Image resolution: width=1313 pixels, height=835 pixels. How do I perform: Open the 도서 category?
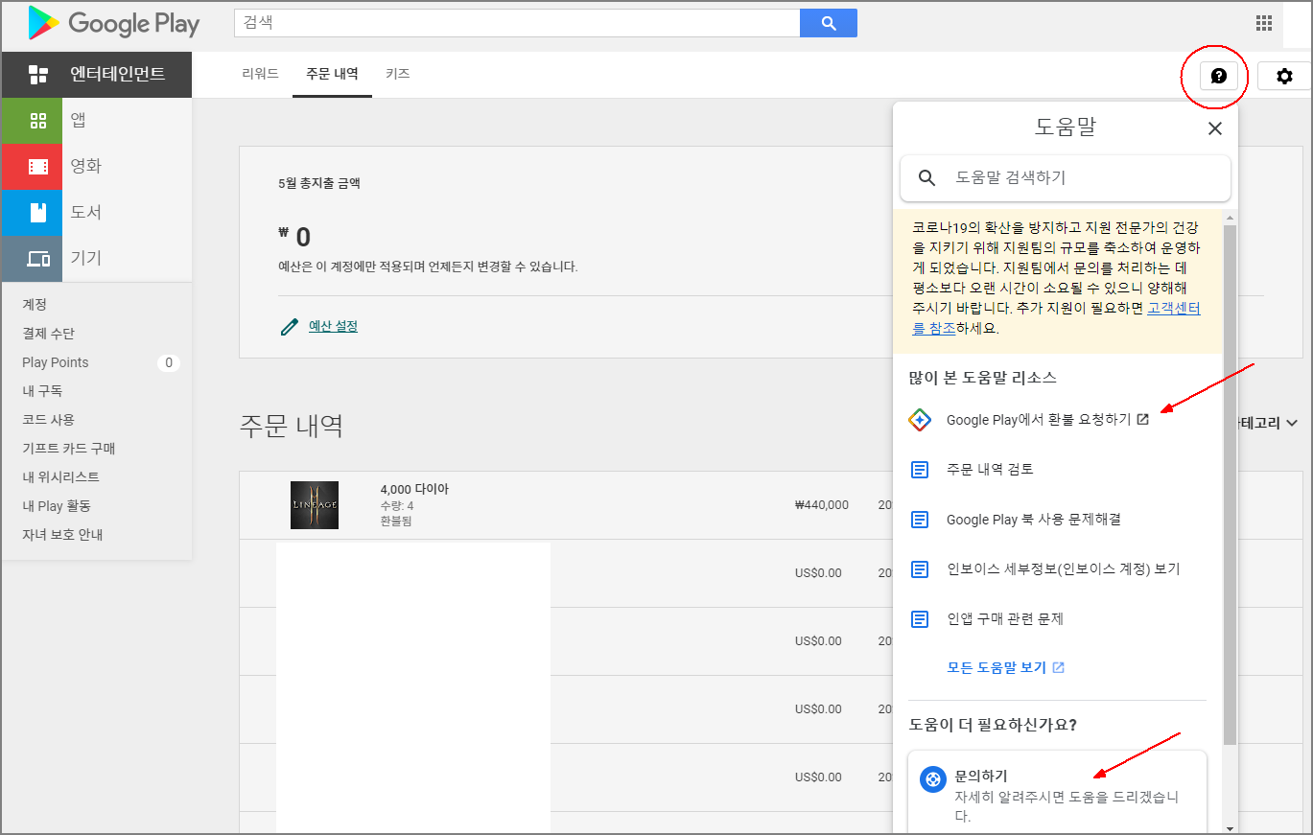[x=97, y=213]
